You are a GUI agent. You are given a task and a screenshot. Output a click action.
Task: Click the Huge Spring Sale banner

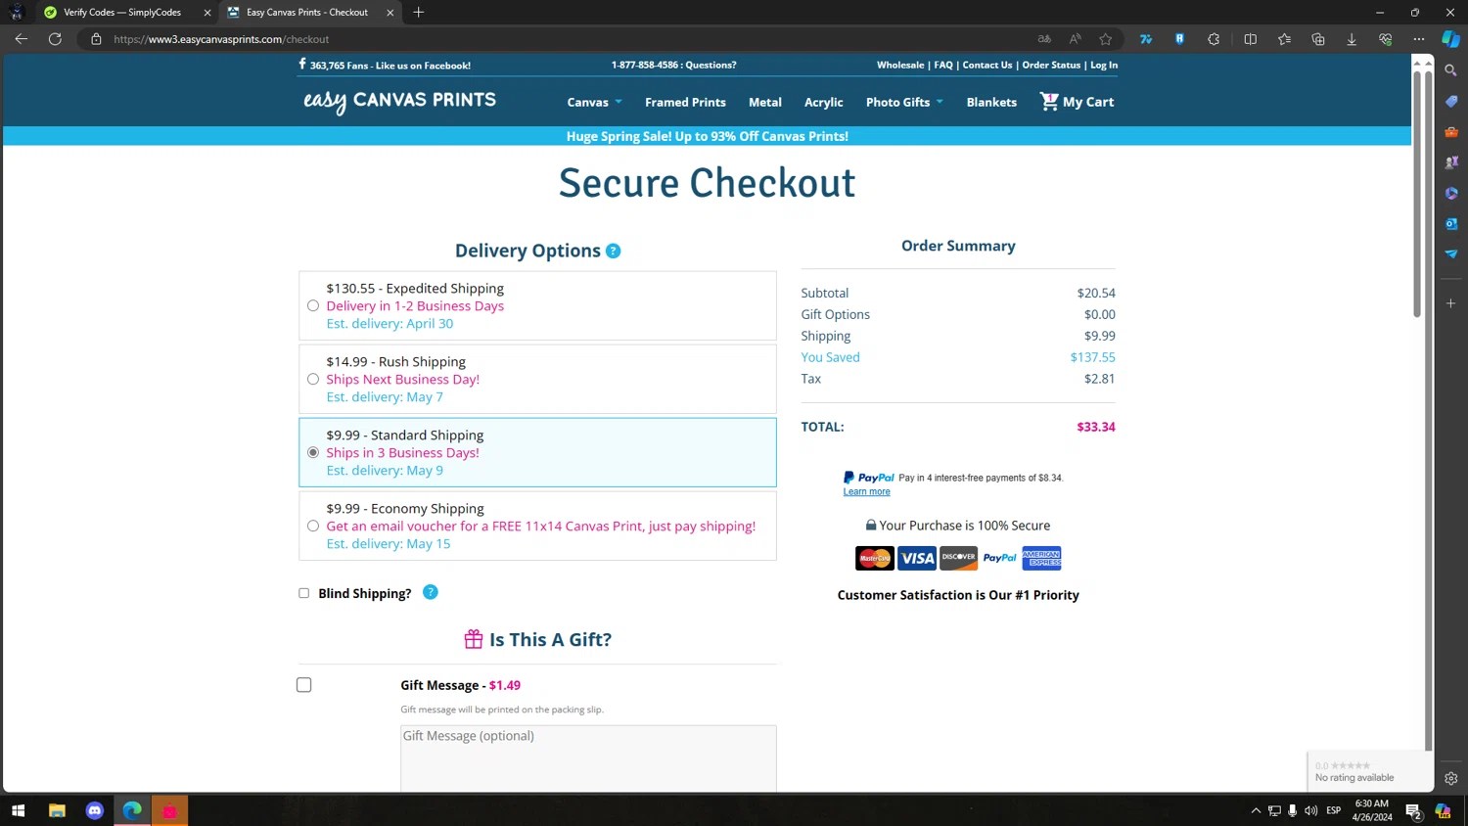707,136
